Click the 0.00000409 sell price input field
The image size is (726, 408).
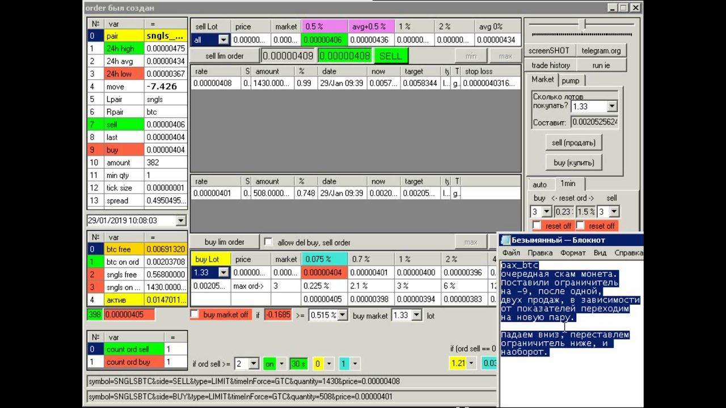[288, 56]
